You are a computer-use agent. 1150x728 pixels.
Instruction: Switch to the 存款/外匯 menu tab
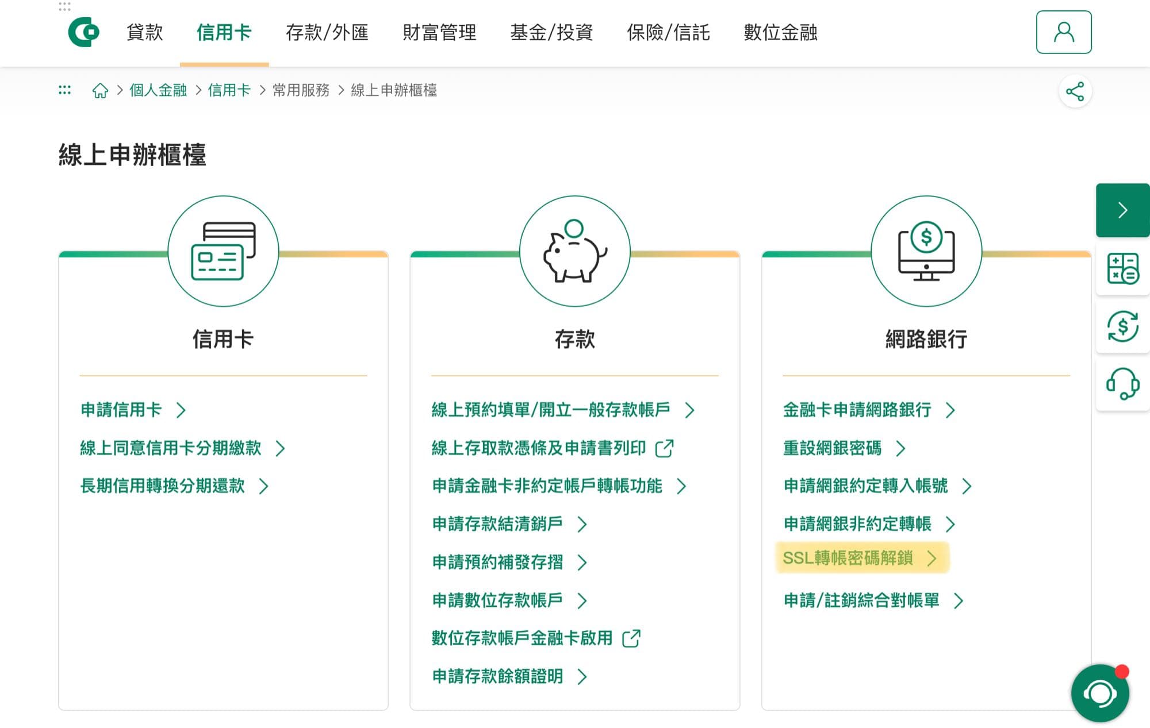[x=328, y=33]
